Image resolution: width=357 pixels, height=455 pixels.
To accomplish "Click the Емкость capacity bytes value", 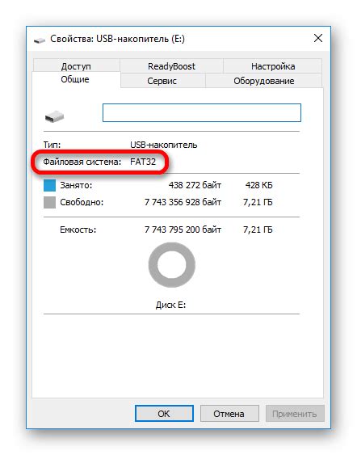I will pyautogui.click(x=183, y=230).
